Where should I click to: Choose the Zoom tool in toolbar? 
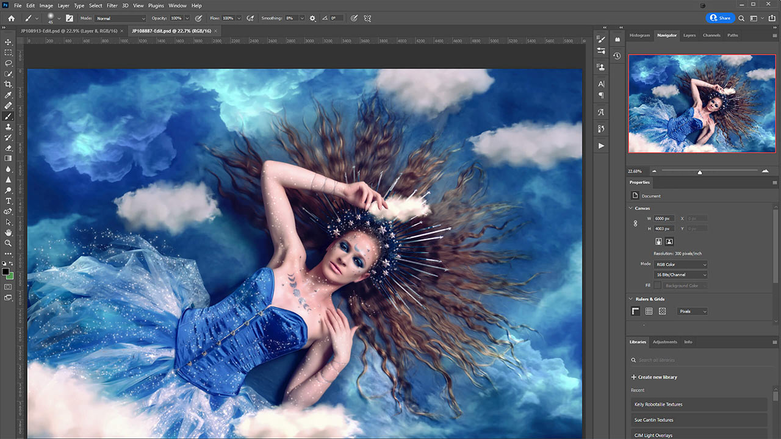click(x=9, y=243)
